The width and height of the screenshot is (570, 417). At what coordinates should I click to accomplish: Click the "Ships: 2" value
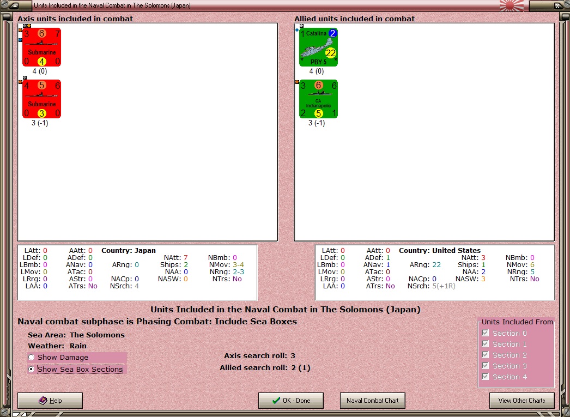click(x=174, y=265)
